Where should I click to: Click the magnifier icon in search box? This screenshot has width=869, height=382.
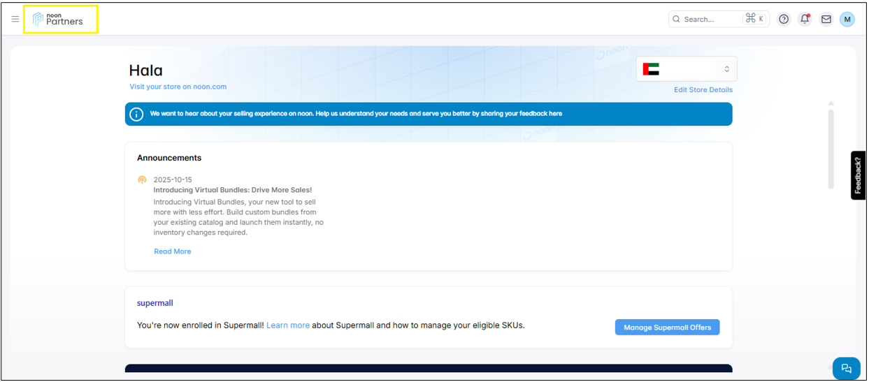tap(676, 20)
